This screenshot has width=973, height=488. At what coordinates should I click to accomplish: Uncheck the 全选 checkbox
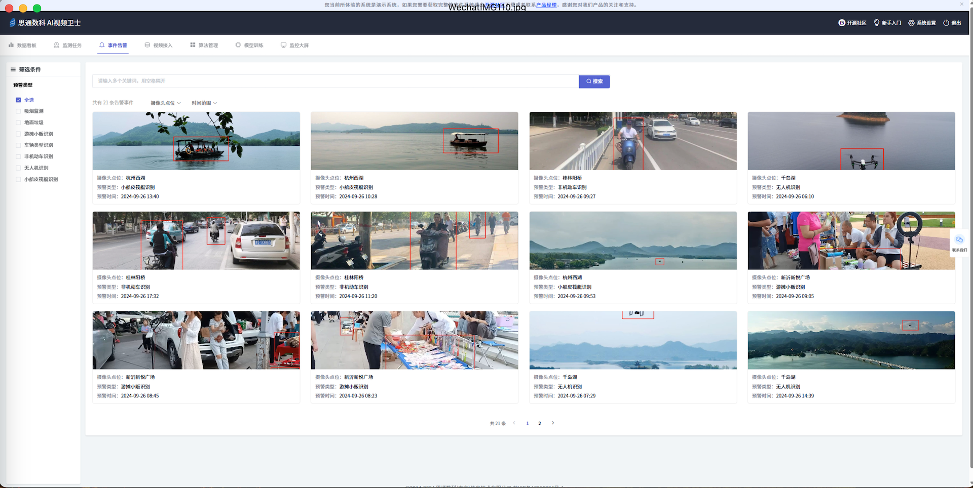[x=18, y=100]
